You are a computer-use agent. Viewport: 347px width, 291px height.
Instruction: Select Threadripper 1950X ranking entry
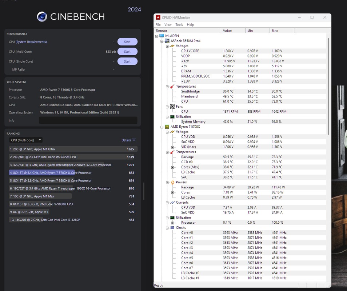73,188
